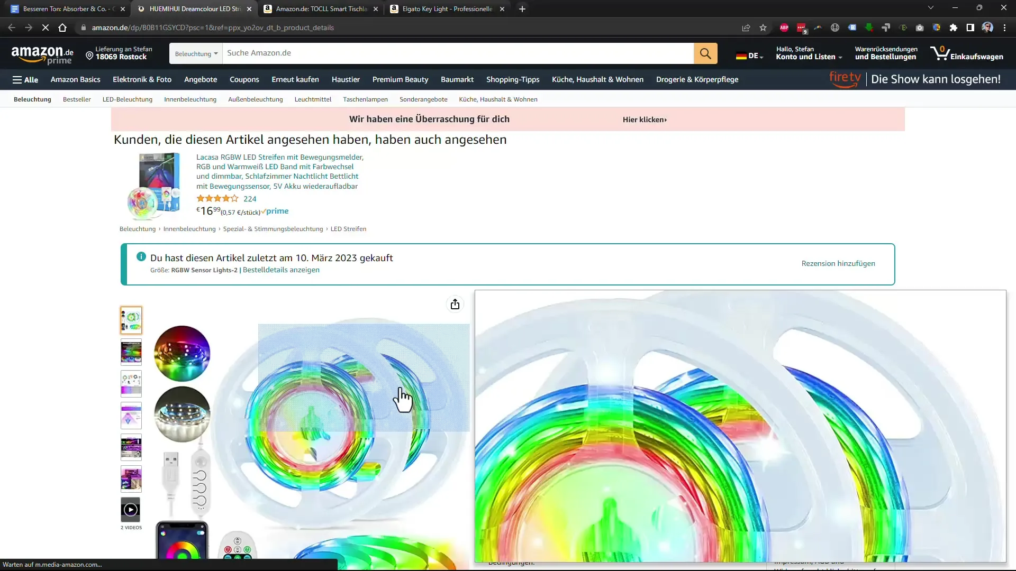
Task: Go to browser home page
Action: (x=62, y=27)
